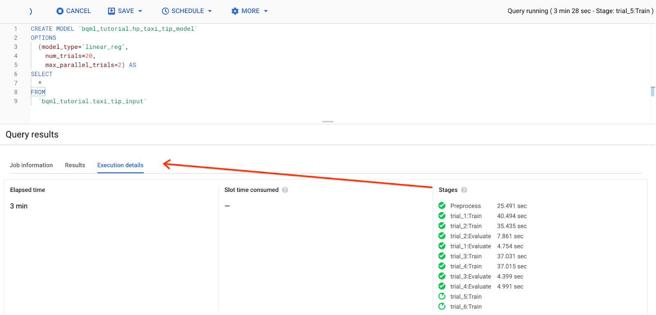
Task: Click check icon for trial_2:Evaluate
Action: click(x=442, y=236)
